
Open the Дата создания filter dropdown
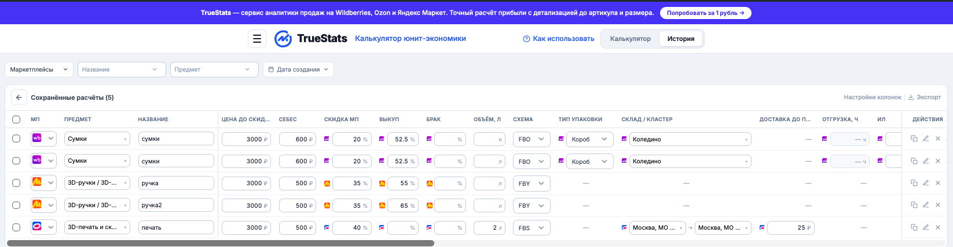[x=298, y=69]
